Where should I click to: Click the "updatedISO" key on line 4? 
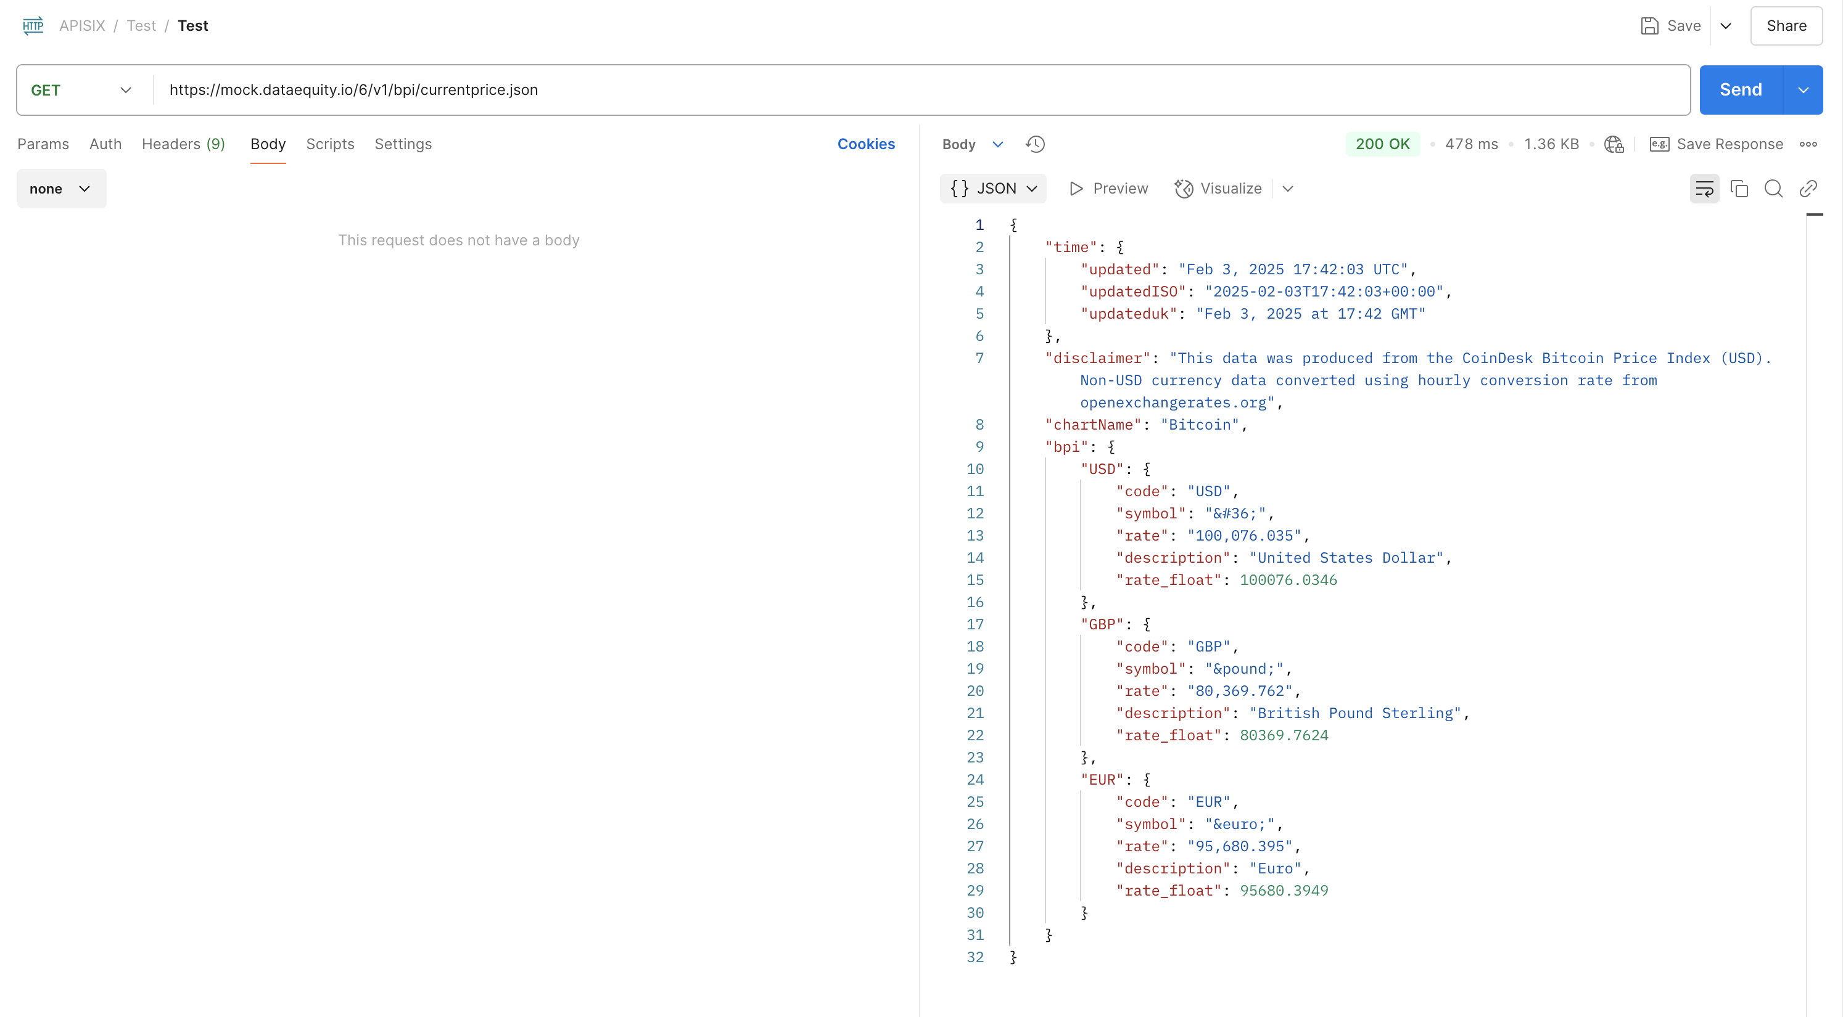pos(1132,292)
